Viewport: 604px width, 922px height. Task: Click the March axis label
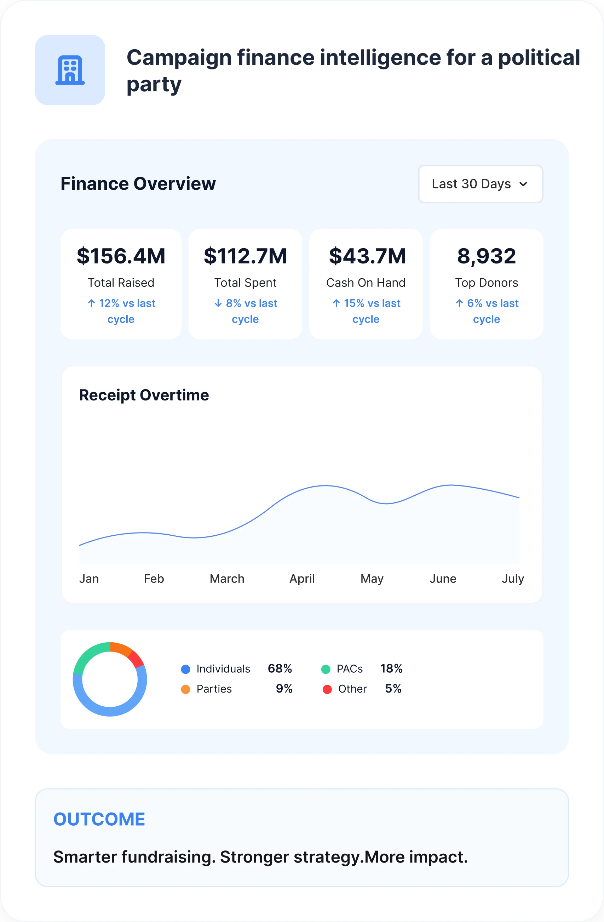227,579
